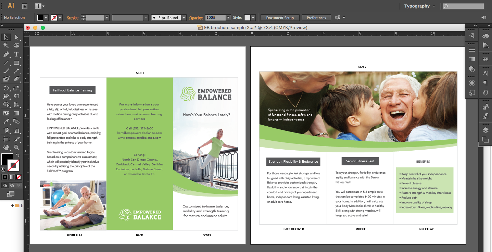Open the fill color dropdown arrow
The height and width of the screenshot is (252, 492).
(x=46, y=17)
